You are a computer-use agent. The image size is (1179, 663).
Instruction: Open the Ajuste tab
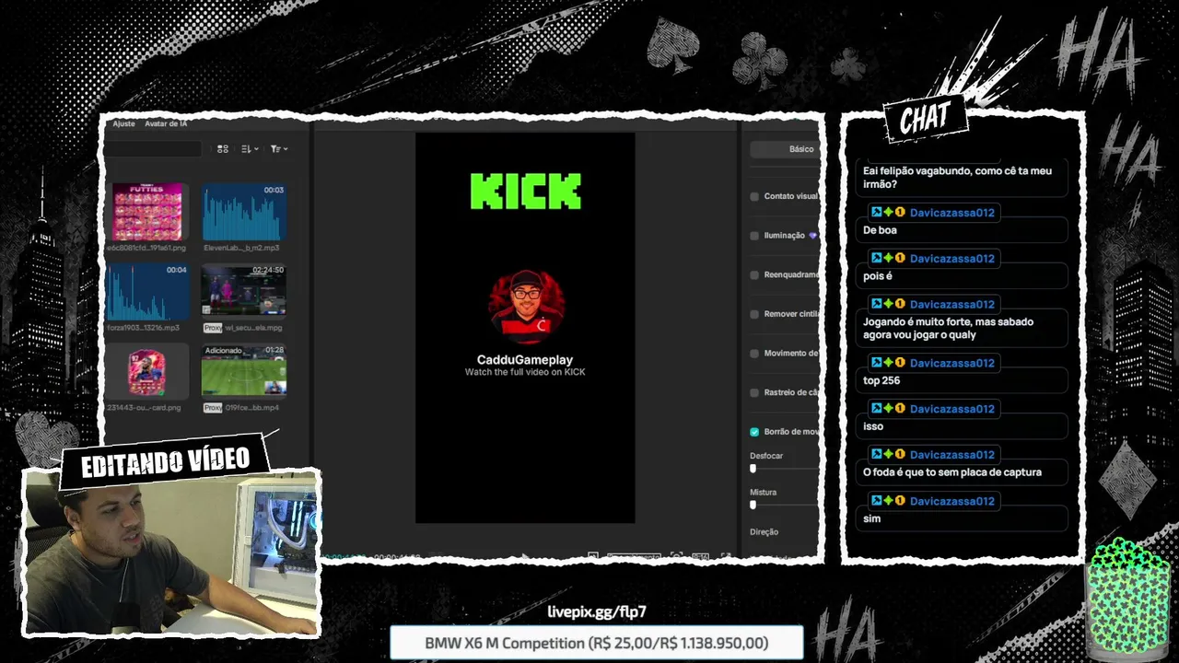coord(123,123)
